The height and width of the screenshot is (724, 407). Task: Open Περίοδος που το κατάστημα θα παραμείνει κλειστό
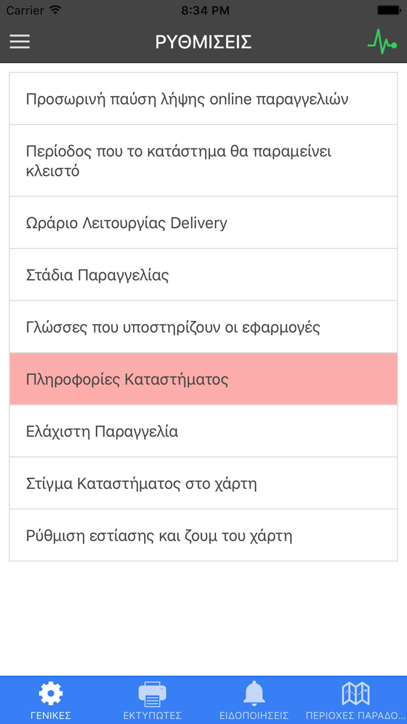pos(203,161)
